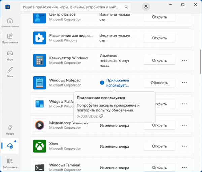Click the Медиаплеер Windows app icon
Screen dimensions: 202x172
pyautogui.click(x=39, y=125)
